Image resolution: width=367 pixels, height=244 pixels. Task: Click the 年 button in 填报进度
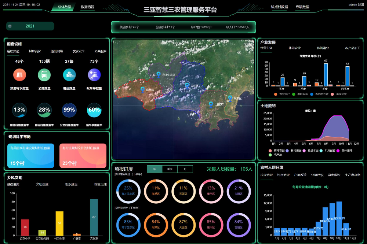pos(155,169)
